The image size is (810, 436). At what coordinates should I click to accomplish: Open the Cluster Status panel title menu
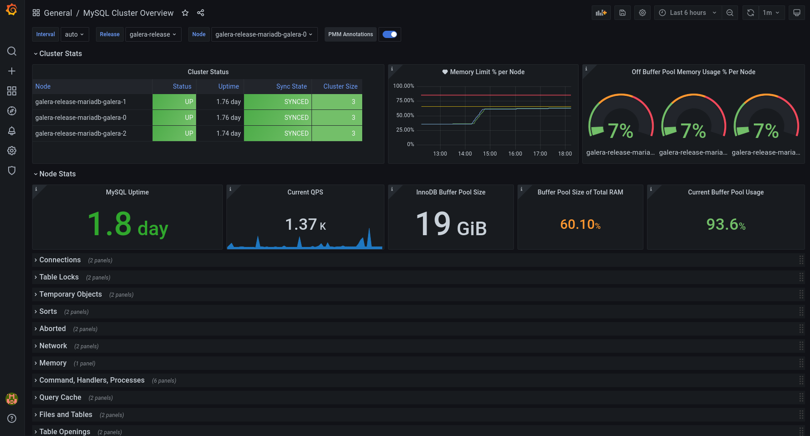pos(208,72)
